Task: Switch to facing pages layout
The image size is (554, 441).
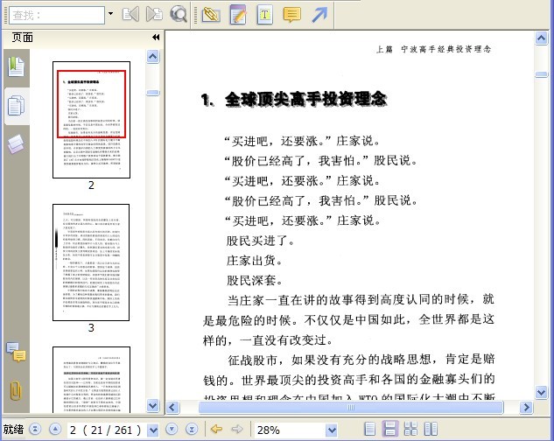Action: (x=431, y=429)
